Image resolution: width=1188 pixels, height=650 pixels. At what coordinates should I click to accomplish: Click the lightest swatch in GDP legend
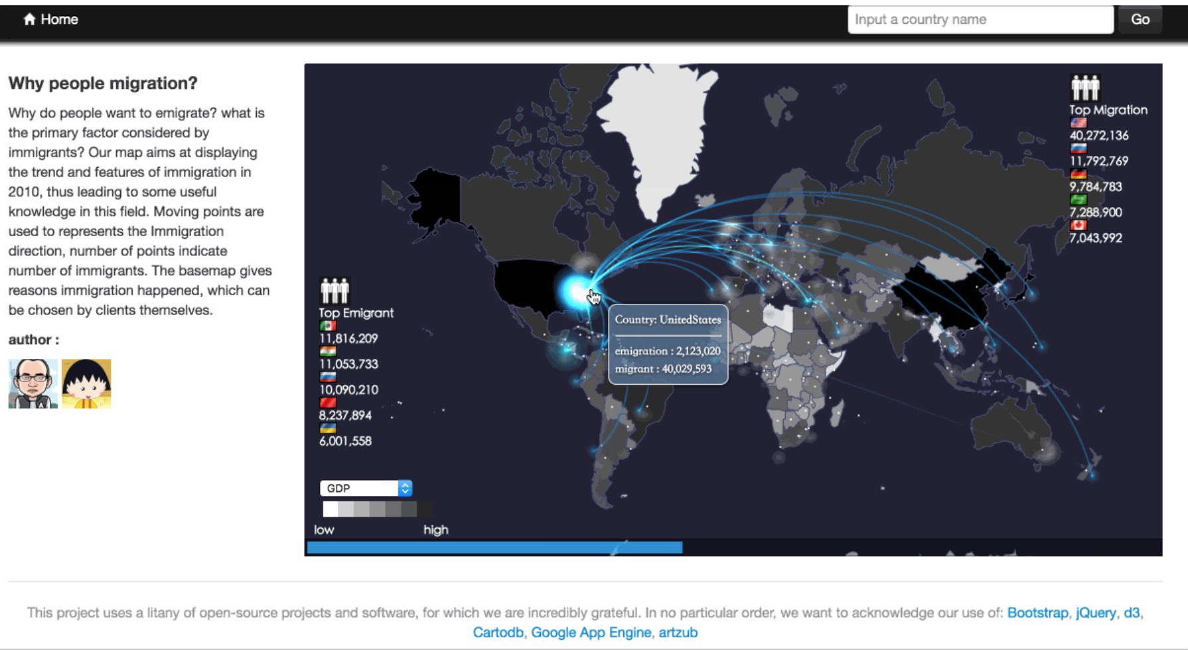pos(330,509)
